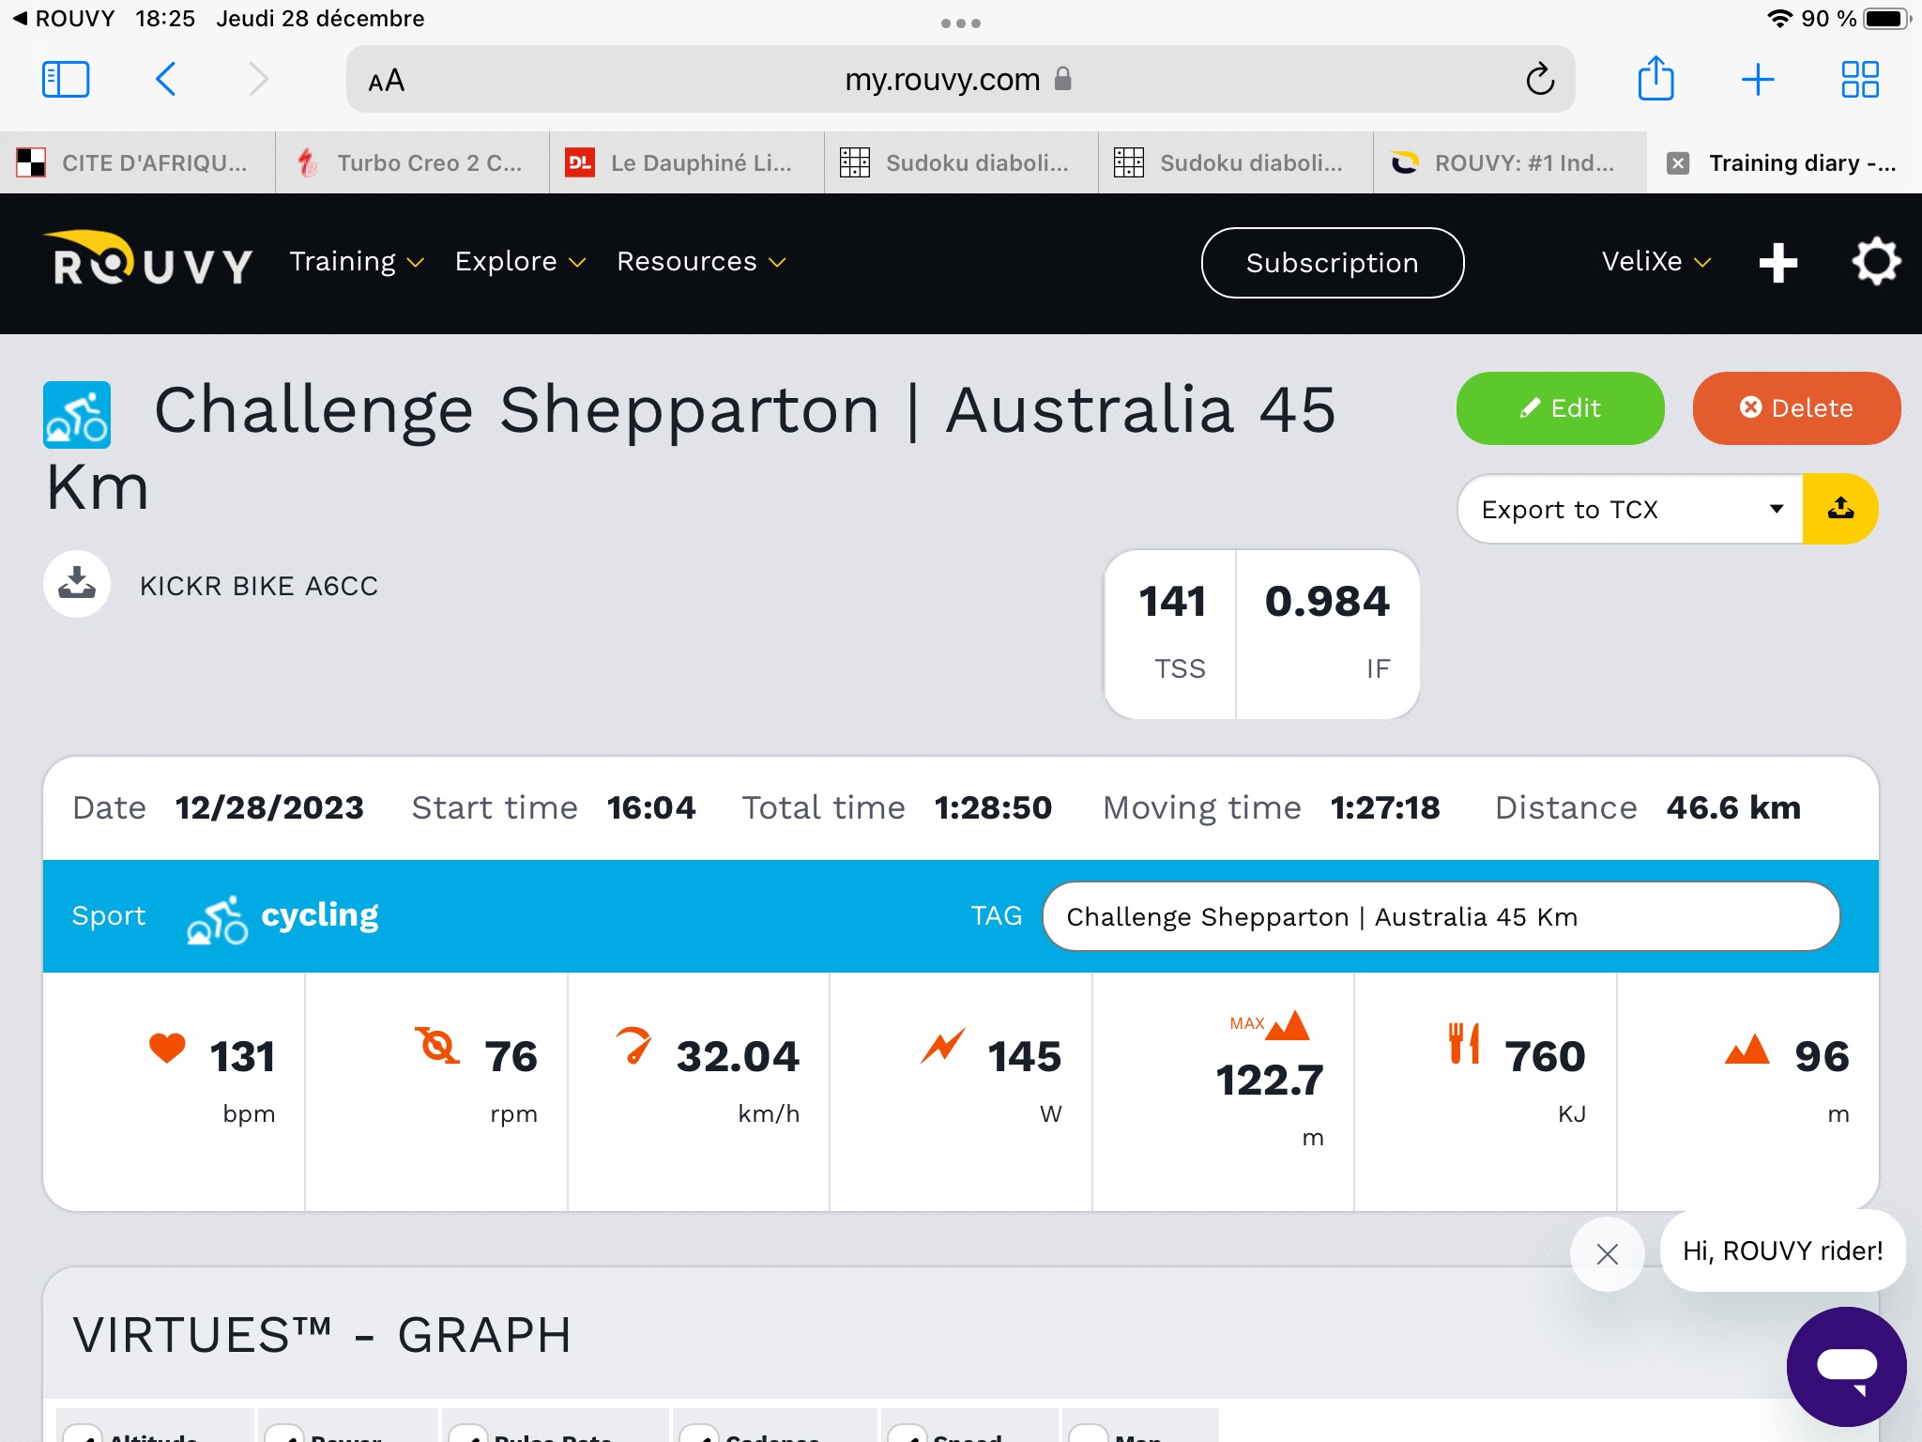The image size is (1922, 1442).
Task: Click the heart rate icon
Action: click(x=167, y=1048)
